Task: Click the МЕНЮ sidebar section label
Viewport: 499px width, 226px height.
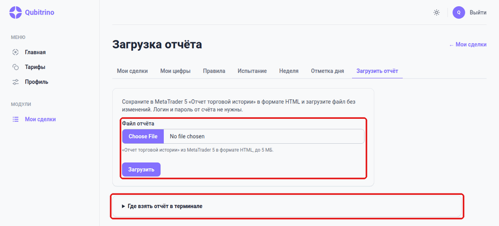Action: (x=18, y=37)
